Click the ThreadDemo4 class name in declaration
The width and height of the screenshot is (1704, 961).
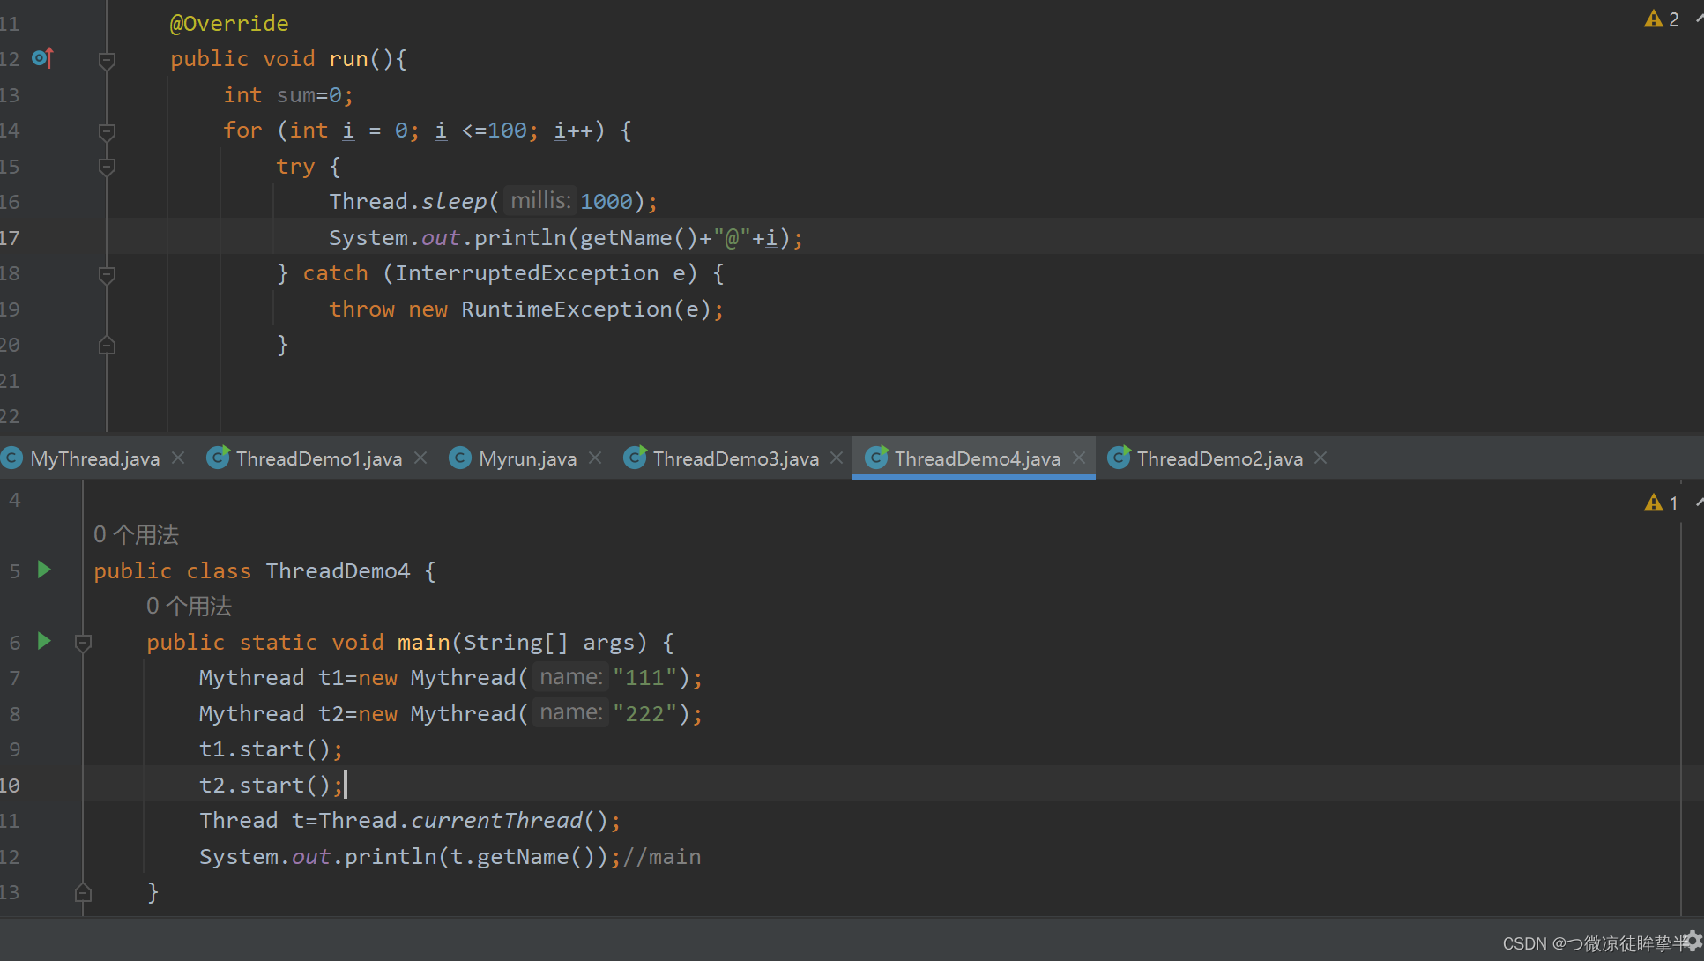click(x=338, y=571)
